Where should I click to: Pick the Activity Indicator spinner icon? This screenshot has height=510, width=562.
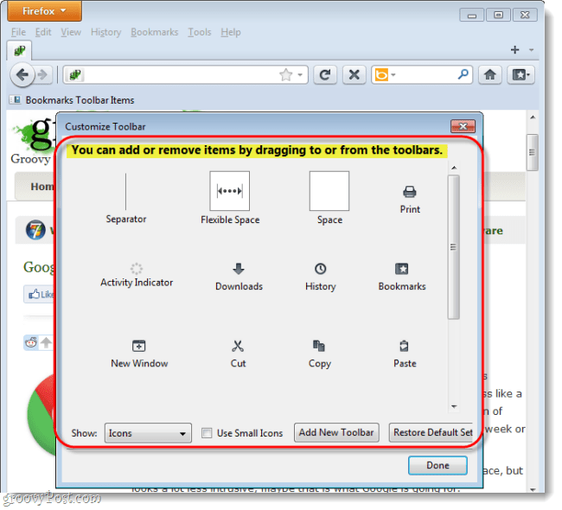click(x=137, y=269)
